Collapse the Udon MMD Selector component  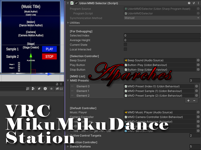pyautogui.click(x=68, y=3)
